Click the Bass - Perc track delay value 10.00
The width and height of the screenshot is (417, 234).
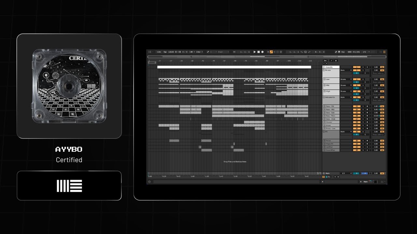tap(376, 116)
